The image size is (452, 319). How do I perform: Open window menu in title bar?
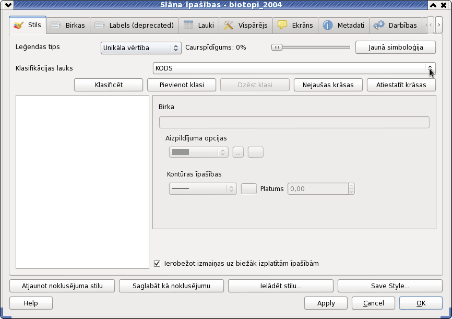8,5
